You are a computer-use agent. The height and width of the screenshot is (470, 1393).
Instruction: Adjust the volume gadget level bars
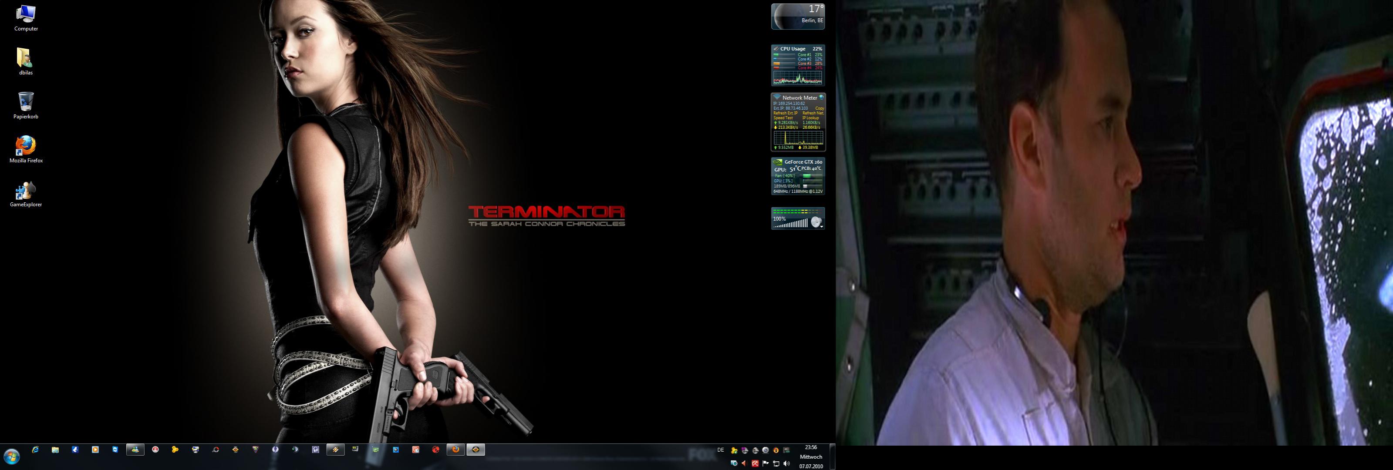tap(791, 223)
